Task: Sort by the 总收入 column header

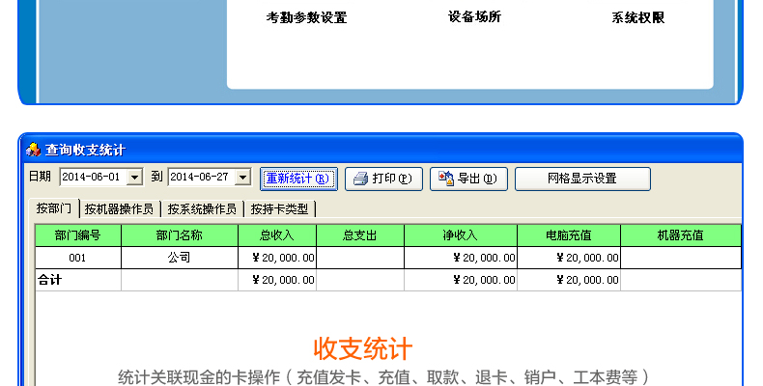Action: pos(276,235)
